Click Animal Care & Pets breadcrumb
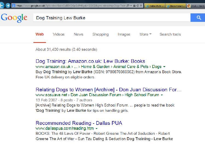This screenshot has width=205, height=144. click(131, 67)
